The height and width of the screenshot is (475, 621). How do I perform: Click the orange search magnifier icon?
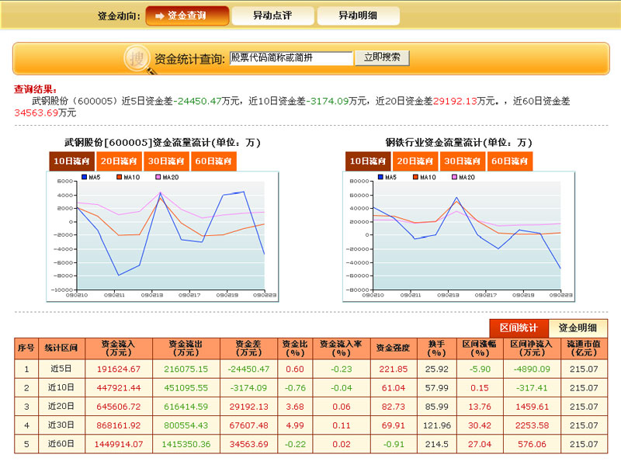[138, 58]
